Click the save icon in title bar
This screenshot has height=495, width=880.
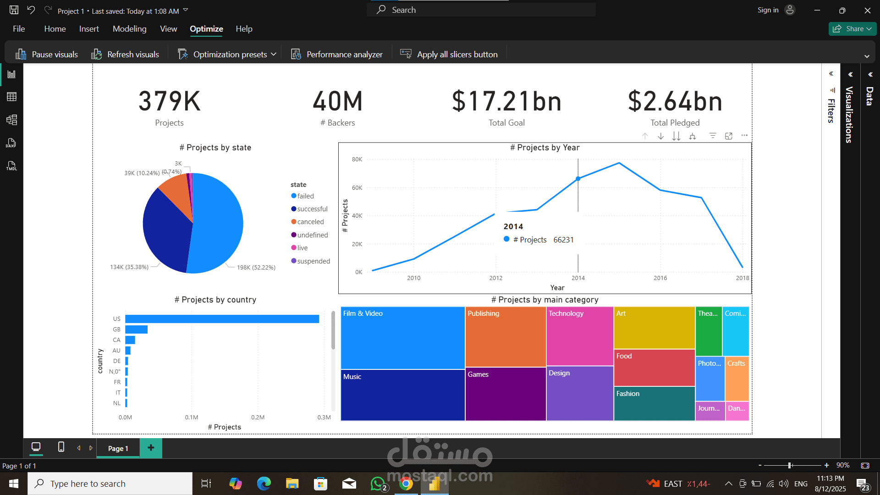click(x=14, y=10)
